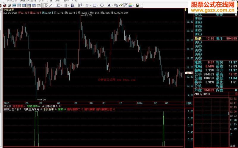
Task: Click the 现手 value 904689
Action: click(231, 39)
